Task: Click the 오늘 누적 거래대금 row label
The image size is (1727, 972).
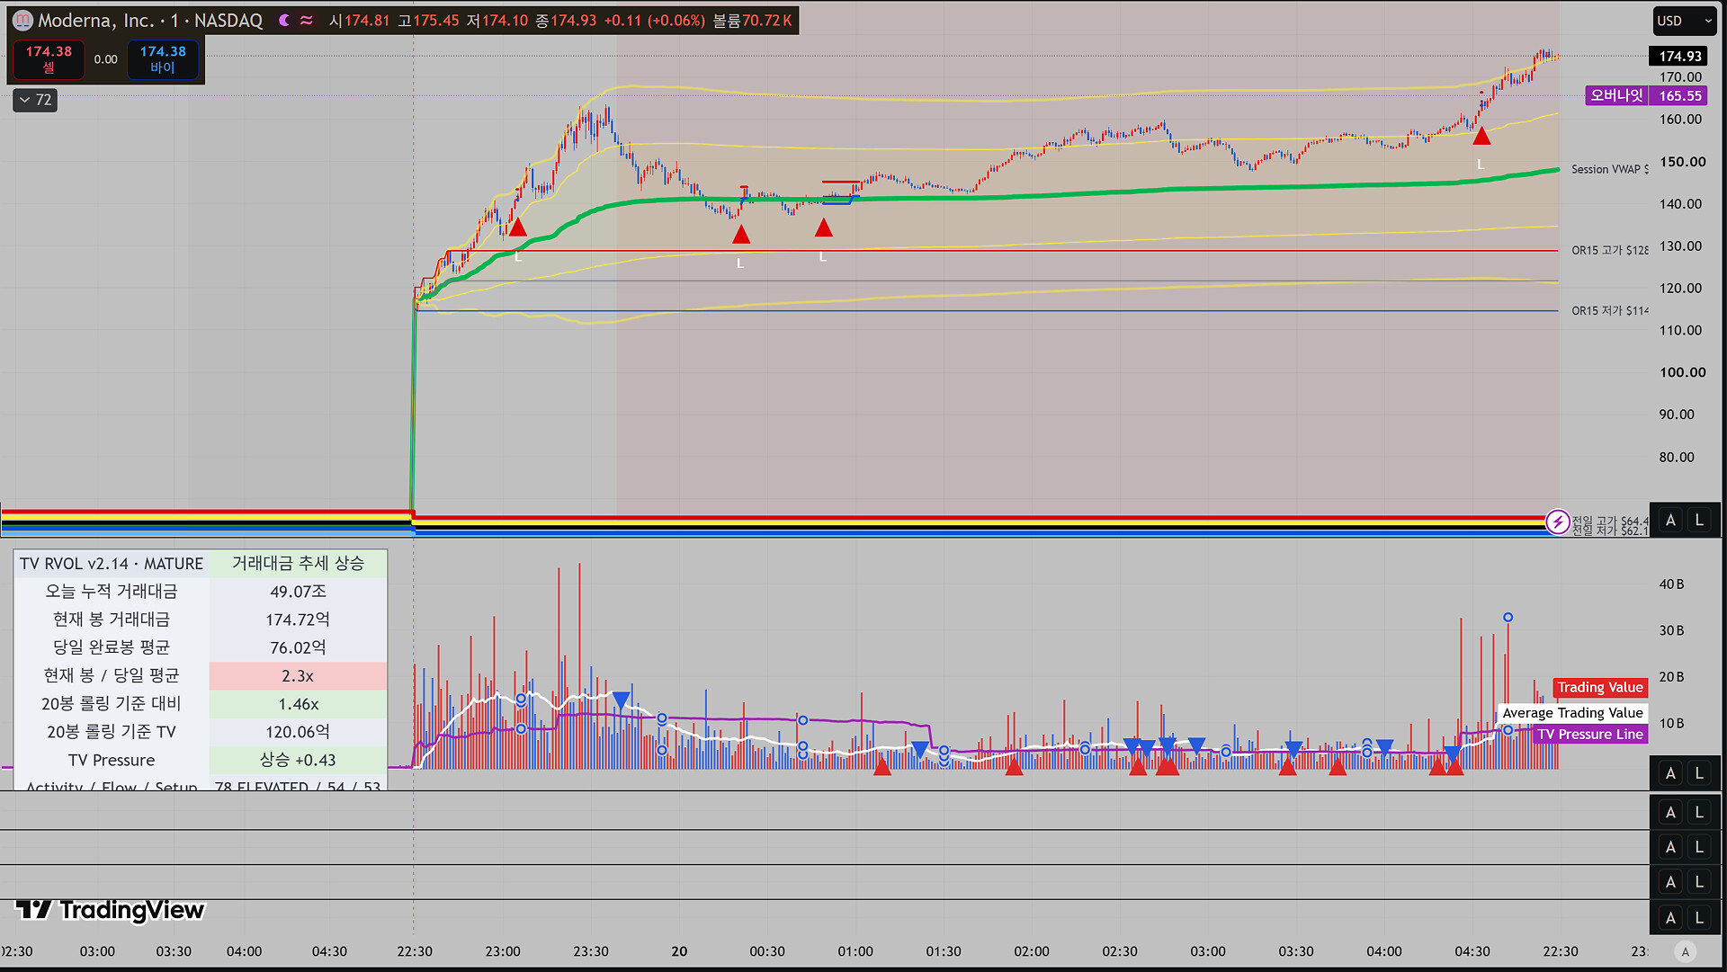Action: 112,592
